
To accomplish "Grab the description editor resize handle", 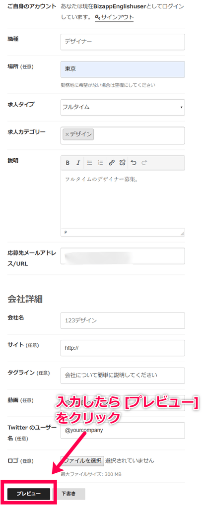I will (182, 233).
